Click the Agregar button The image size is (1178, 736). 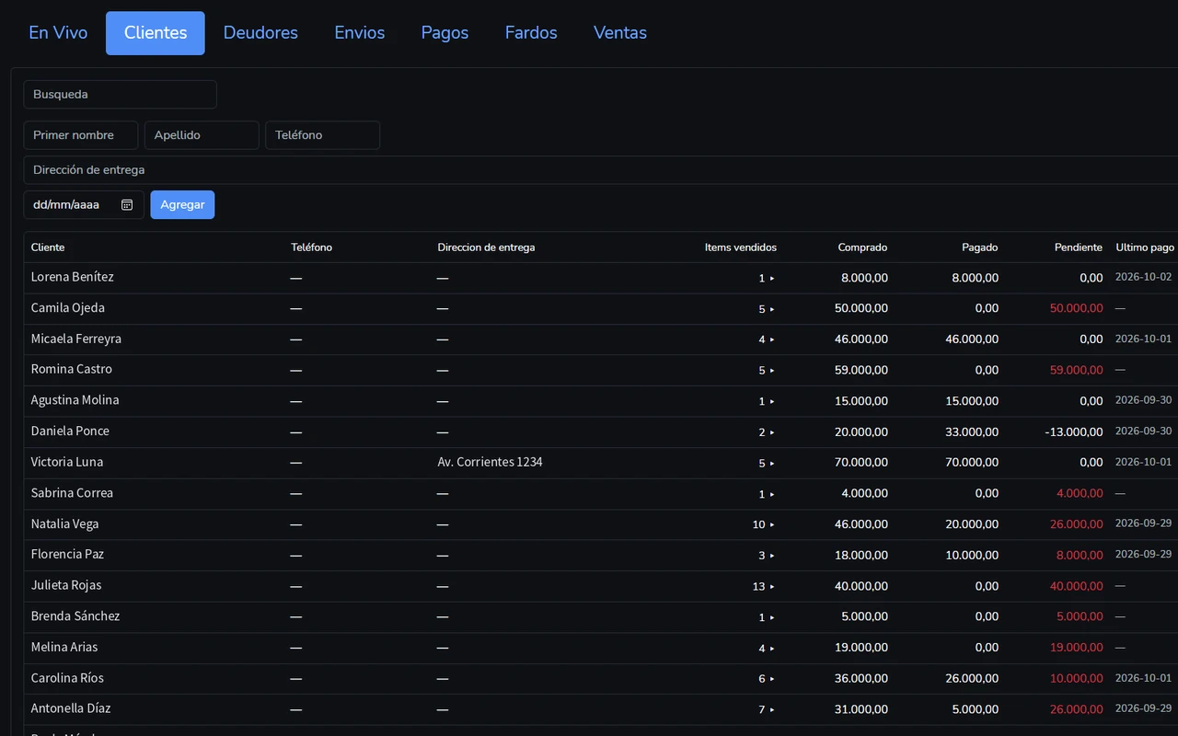182,204
